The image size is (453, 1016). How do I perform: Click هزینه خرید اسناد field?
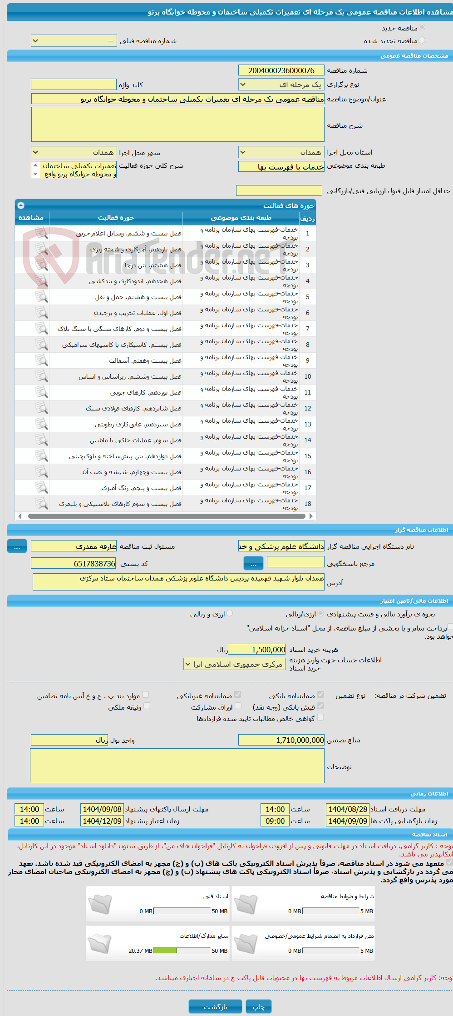[x=257, y=650]
